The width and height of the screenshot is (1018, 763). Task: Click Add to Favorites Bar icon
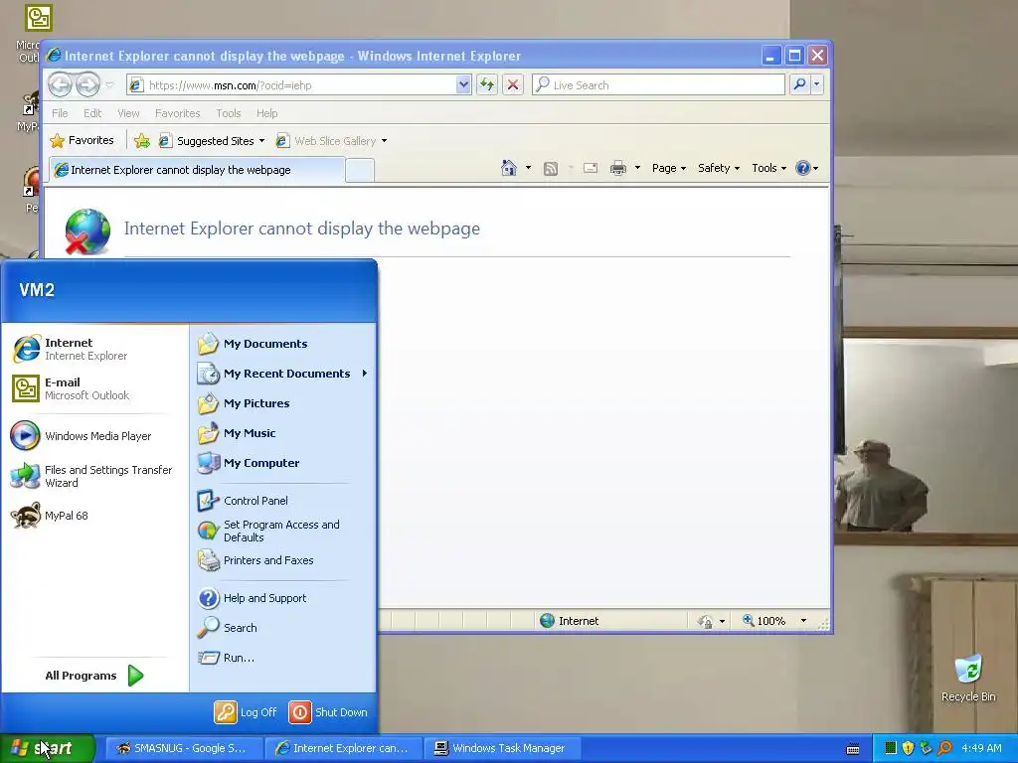click(x=142, y=141)
